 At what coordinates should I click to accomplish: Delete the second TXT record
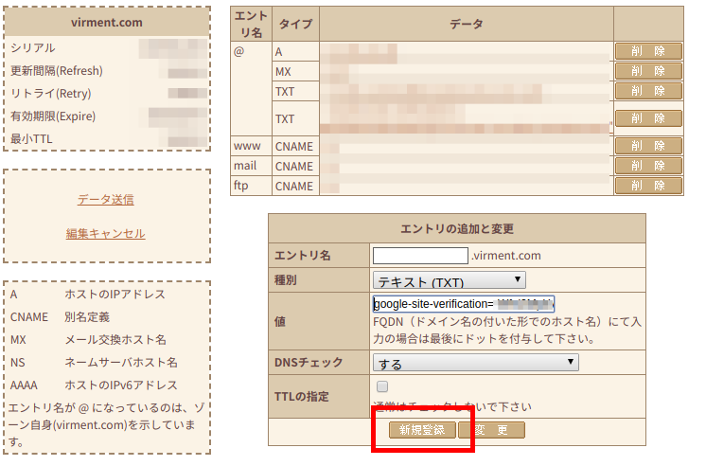[x=648, y=118]
